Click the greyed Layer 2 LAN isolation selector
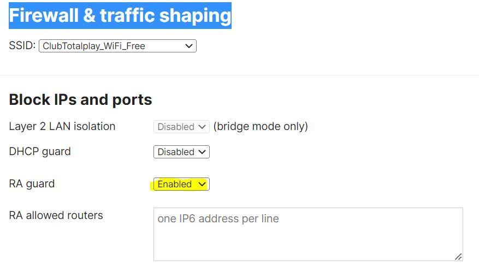Screen dimensions: 479x272 [181, 127]
